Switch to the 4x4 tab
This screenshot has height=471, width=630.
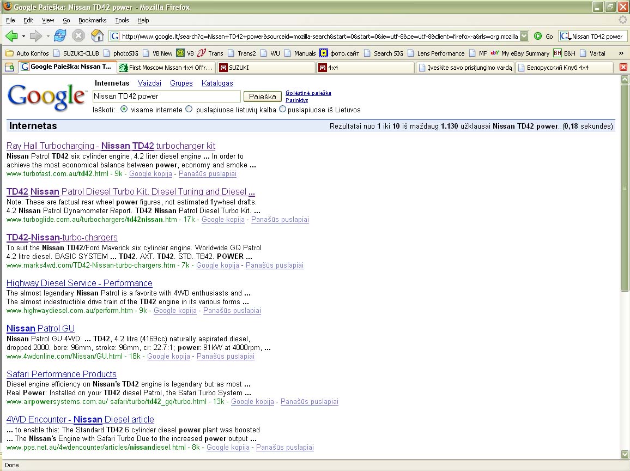pyautogui.click(x=366, y=68)
